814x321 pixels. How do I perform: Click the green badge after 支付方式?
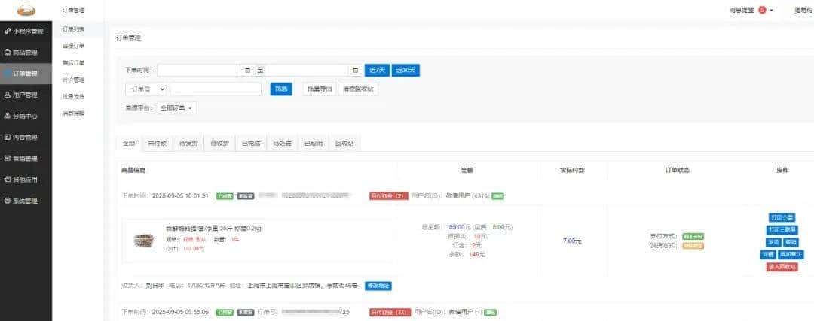click(x=693, y=237)
